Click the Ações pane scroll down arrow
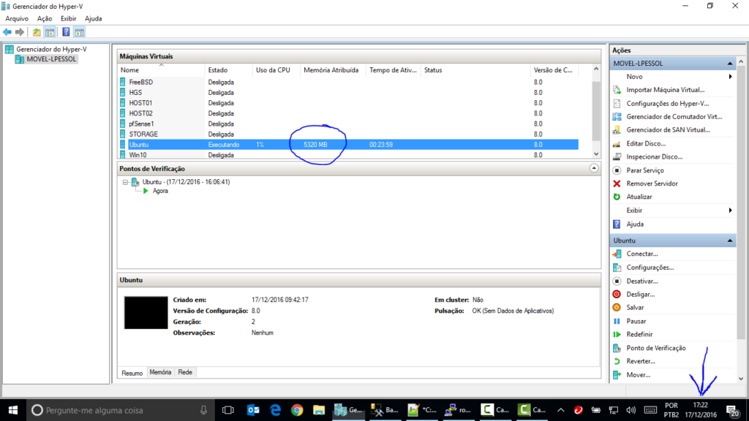The image size is (749, 421). [x=741, y=379]
